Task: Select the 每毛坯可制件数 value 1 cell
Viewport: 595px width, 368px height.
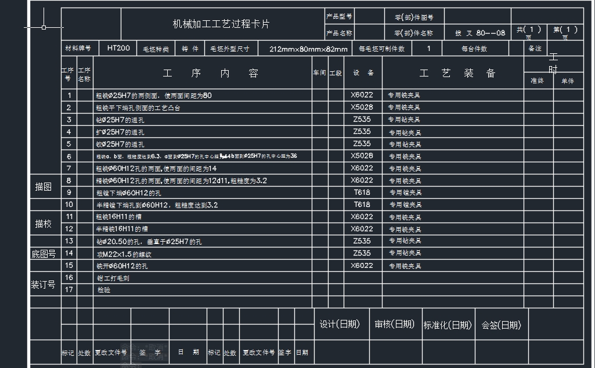Action: coord(428,48)
